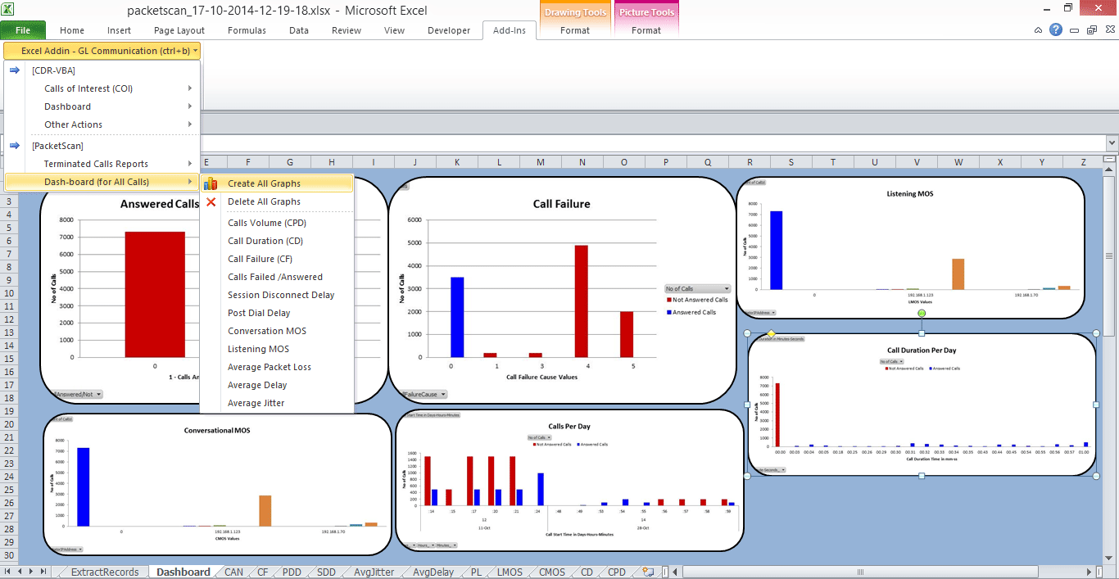This screenshot has width=1119, height=579.
Task: Click the Not Answered Calls red legend swatch in Call Failure chart
Action: coord(668,301)
